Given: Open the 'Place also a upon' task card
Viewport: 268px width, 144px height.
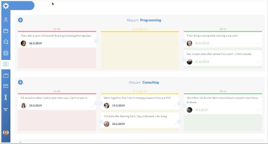Looking at the screenshot, I should (x=56, y=35).
